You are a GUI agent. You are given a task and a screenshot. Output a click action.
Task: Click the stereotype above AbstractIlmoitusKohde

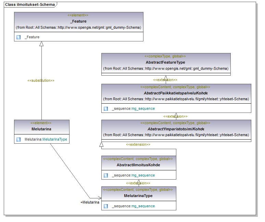pos(138,159)
